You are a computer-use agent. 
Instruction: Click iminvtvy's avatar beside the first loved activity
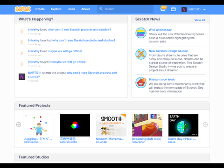click(22, 31)
